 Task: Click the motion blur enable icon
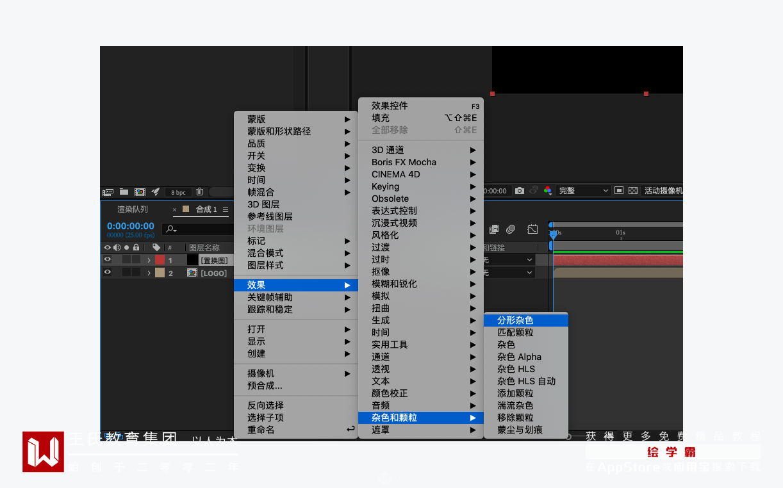[511, 229]
